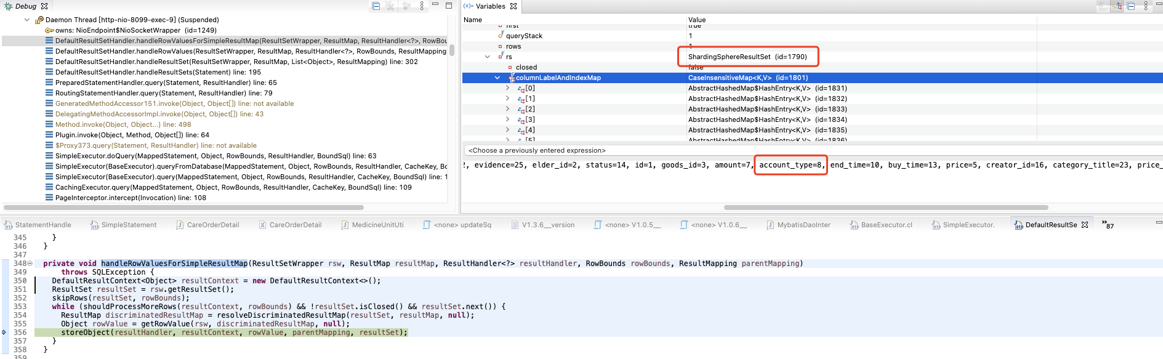
Task: Close the DefaultResultSe editor tab
Action: coord(1085,225)
